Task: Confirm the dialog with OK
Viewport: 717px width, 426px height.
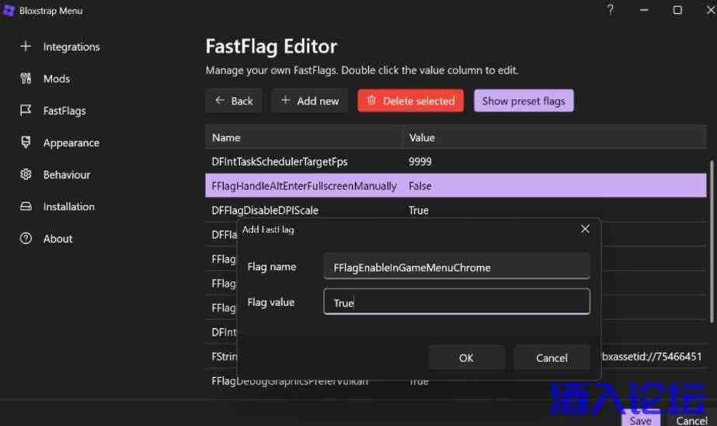Action: point(466,358)
